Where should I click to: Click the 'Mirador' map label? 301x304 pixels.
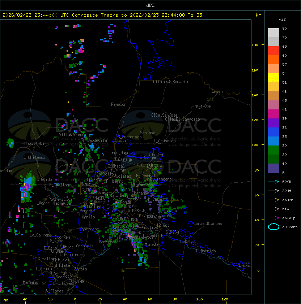pyautogui.click(x=152, y=244)
